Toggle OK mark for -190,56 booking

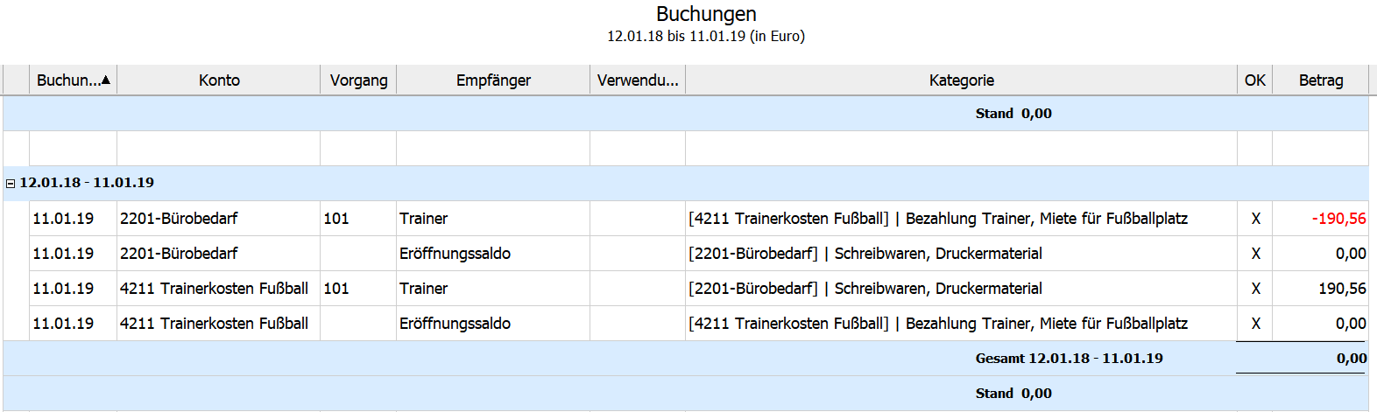point(1255,219)
